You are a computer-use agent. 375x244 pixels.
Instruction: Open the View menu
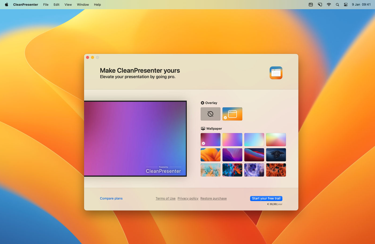(x=68, y=5)
